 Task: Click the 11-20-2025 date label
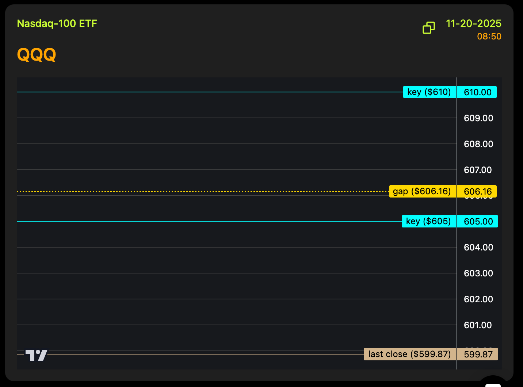473,24
